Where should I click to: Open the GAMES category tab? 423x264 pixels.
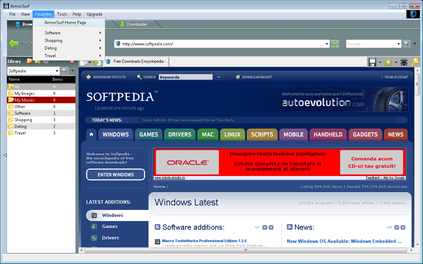tap(148, 134)
